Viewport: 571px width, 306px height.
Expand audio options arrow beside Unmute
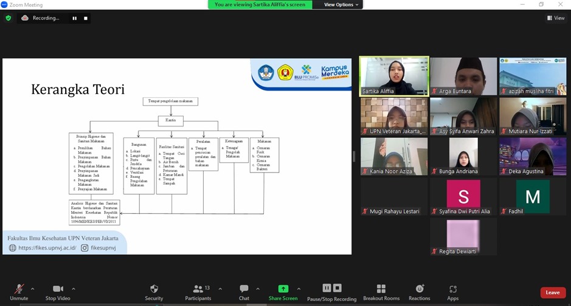click(32, 288)
